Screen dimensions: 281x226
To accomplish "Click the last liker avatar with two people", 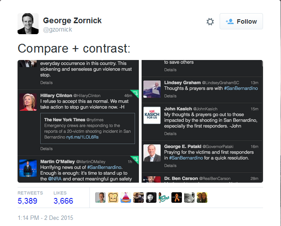I will pyautogui.click(x=202, y=198).
